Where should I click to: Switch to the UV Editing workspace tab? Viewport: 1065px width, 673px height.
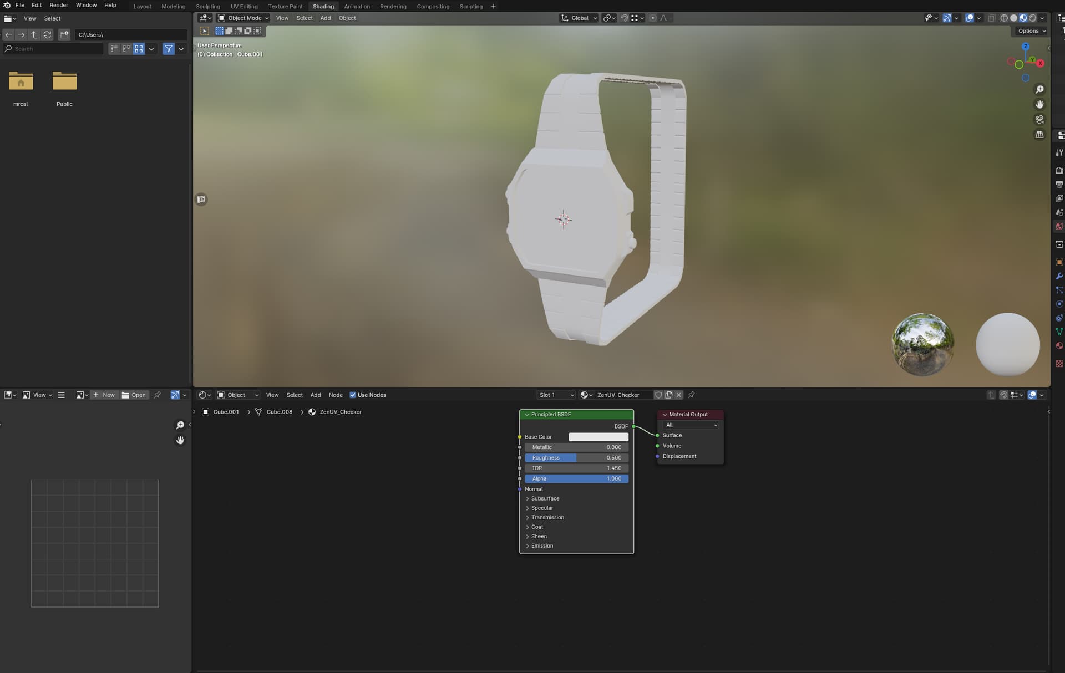pos(244,6)
